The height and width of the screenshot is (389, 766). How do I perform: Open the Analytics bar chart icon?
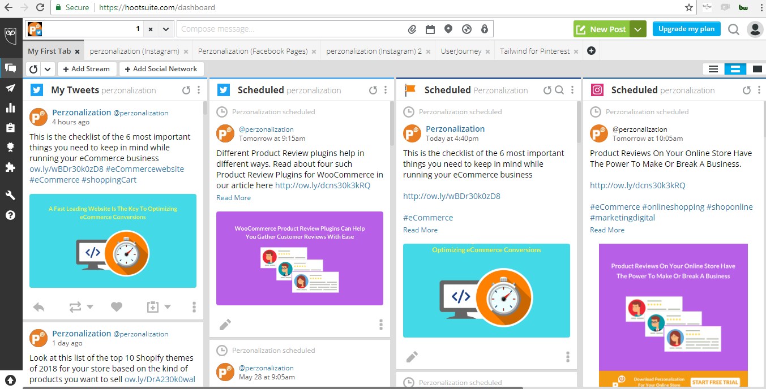tap(10, 107)
